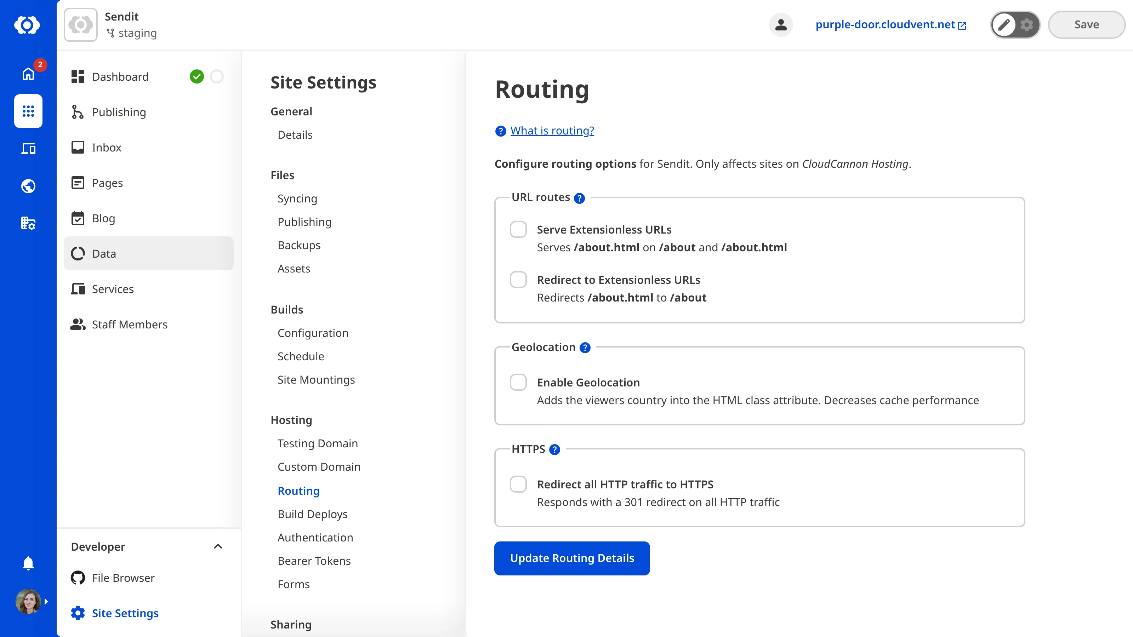This screenshot has height=637, width=1133.
Task: Open Custom Domain settings item
Action: pyautogui.click(x=319, y=466)
